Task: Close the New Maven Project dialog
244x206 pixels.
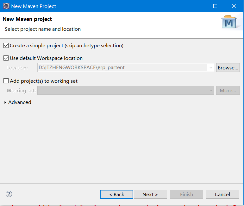Action: pyautogui.click(x=234, y=6)
